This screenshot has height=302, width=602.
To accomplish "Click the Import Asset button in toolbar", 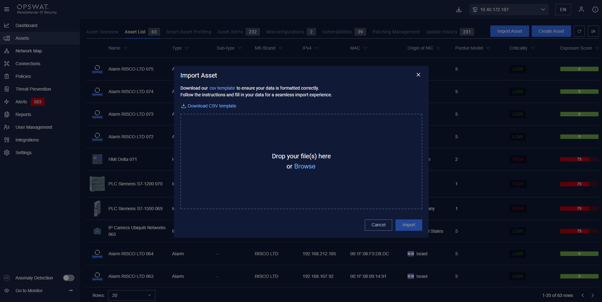I will point(510,31).
